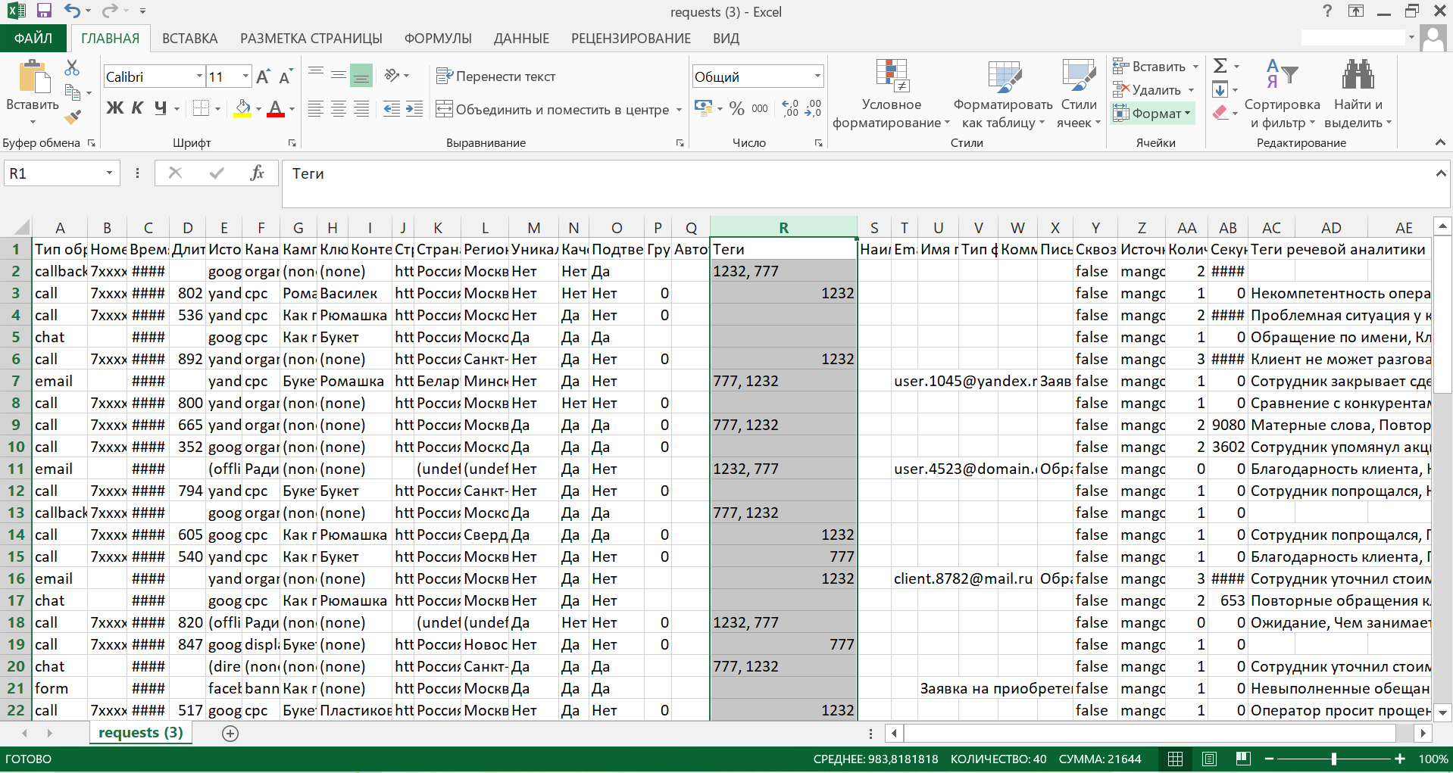The width and height of the screenshot is (1453, 773).
Task: Open Сортировка и фильтр menu
Action: pos(1282,93)
